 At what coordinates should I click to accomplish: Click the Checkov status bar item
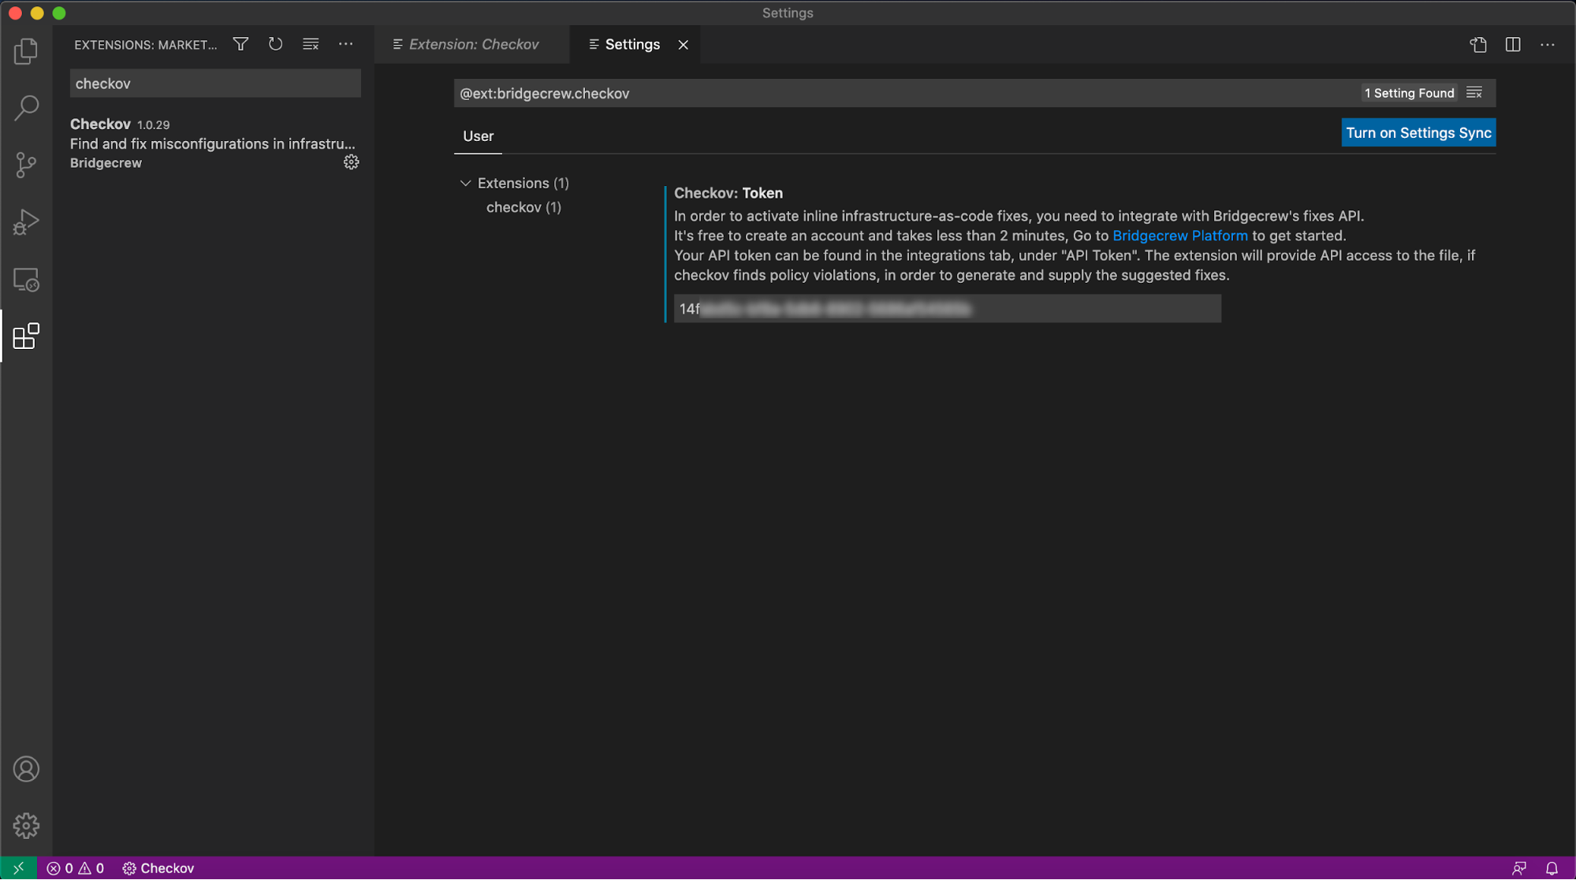click(x=158, y=868)
